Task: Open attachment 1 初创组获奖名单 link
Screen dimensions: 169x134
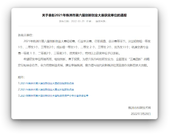Action: [x=47, y=83]
